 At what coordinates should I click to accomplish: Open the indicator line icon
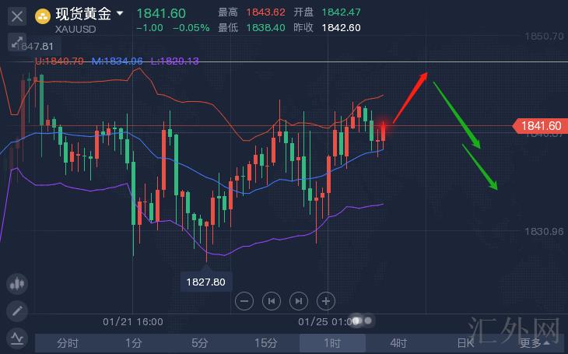point(17,338)
